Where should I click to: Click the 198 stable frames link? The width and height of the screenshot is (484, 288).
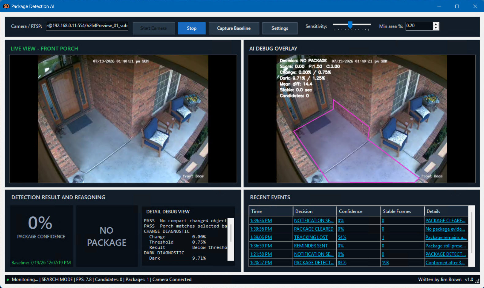pyautogui.click(x=385, y=263)
